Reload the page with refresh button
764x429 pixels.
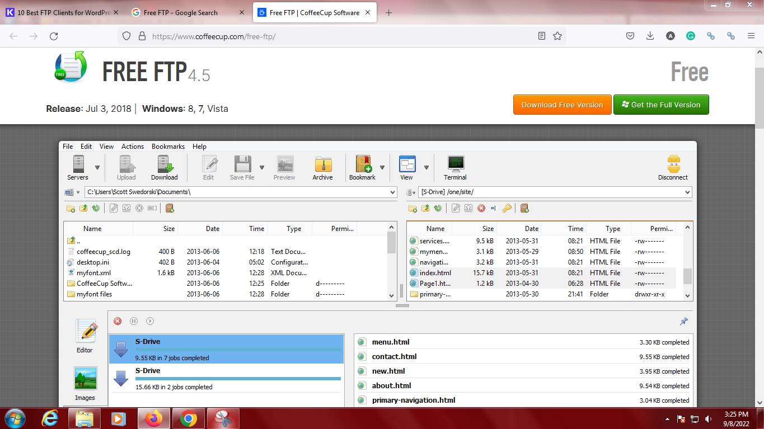[54, 36]
